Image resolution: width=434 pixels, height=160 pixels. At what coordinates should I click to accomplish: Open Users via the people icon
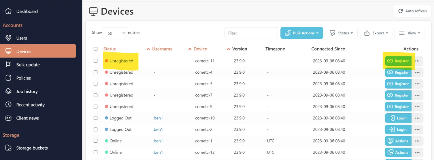[9, 38]
